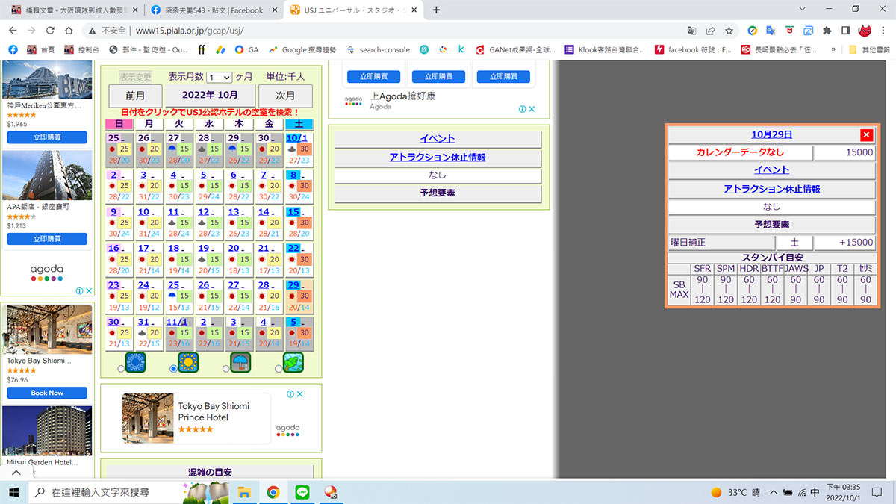Click the share page icon in address bar
This screenshot has height=504, width=896.
point(710,31)
